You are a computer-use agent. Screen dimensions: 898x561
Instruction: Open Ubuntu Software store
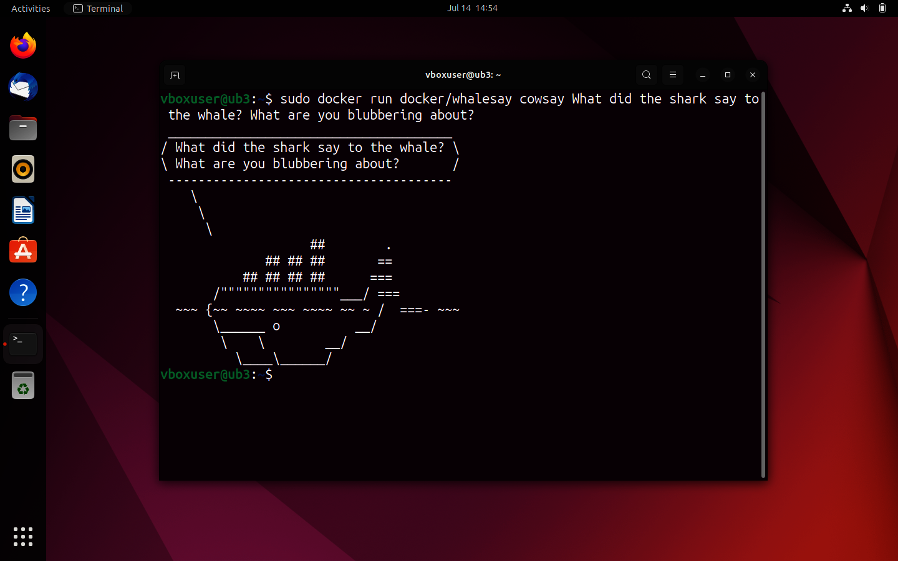(x=23, y=251)
